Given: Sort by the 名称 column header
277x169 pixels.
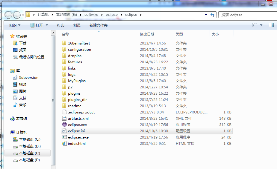Looking at the screenshot, I should tap(65, 34).
